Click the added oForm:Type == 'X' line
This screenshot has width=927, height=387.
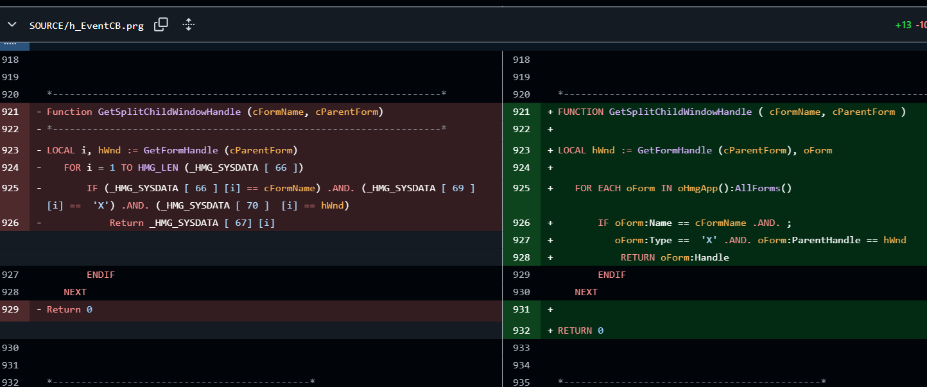pos(760,240)
